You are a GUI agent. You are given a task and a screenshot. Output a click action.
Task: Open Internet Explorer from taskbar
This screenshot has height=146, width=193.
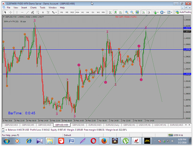29,141
